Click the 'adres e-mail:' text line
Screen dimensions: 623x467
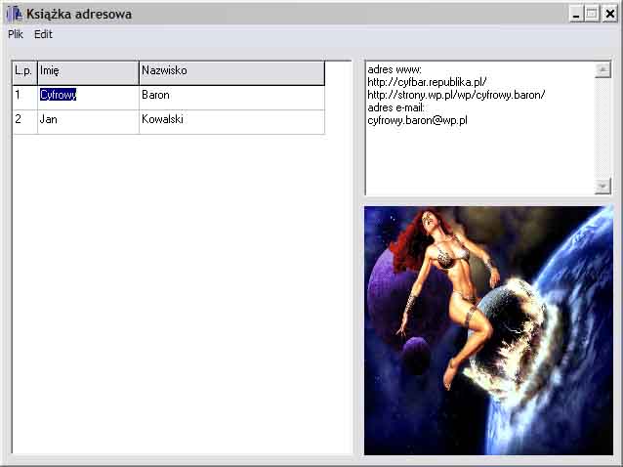[x=396, y=107]
